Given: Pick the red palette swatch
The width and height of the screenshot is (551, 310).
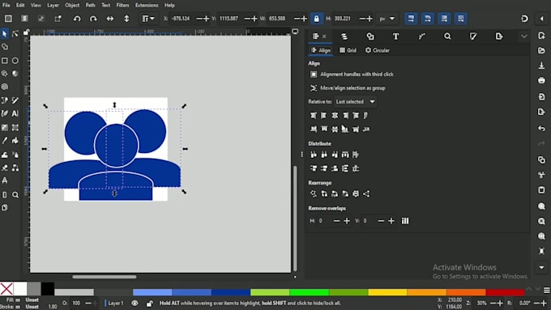Looking at the screenshot, I should (x=506, y=292).
